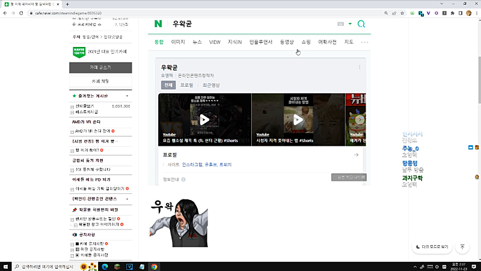The height and width of the screenshot is (271, 481).
Task: Open the 트위치 site link
Action: click(x=225, y=164)
